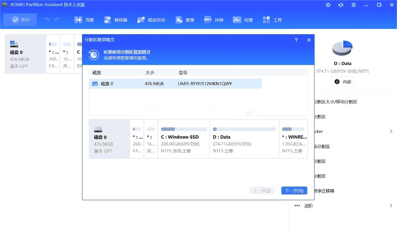Click the 磁盘 column header in wizard list
This screenshot has width=397, height=234.
[x=115, y=73]
